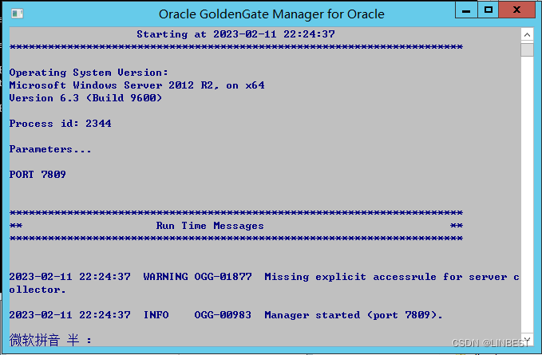
Task: Click 'Missing explicit accessrule for server' text
Action: [386, 277]
